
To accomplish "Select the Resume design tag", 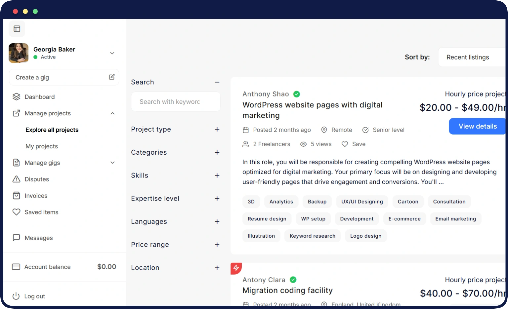I will (267, 219).
